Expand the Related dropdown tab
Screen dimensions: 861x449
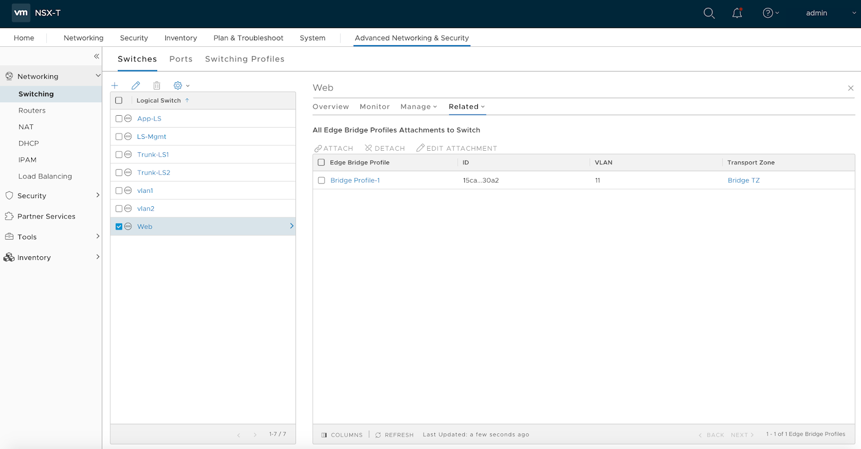tap(466, 107)
